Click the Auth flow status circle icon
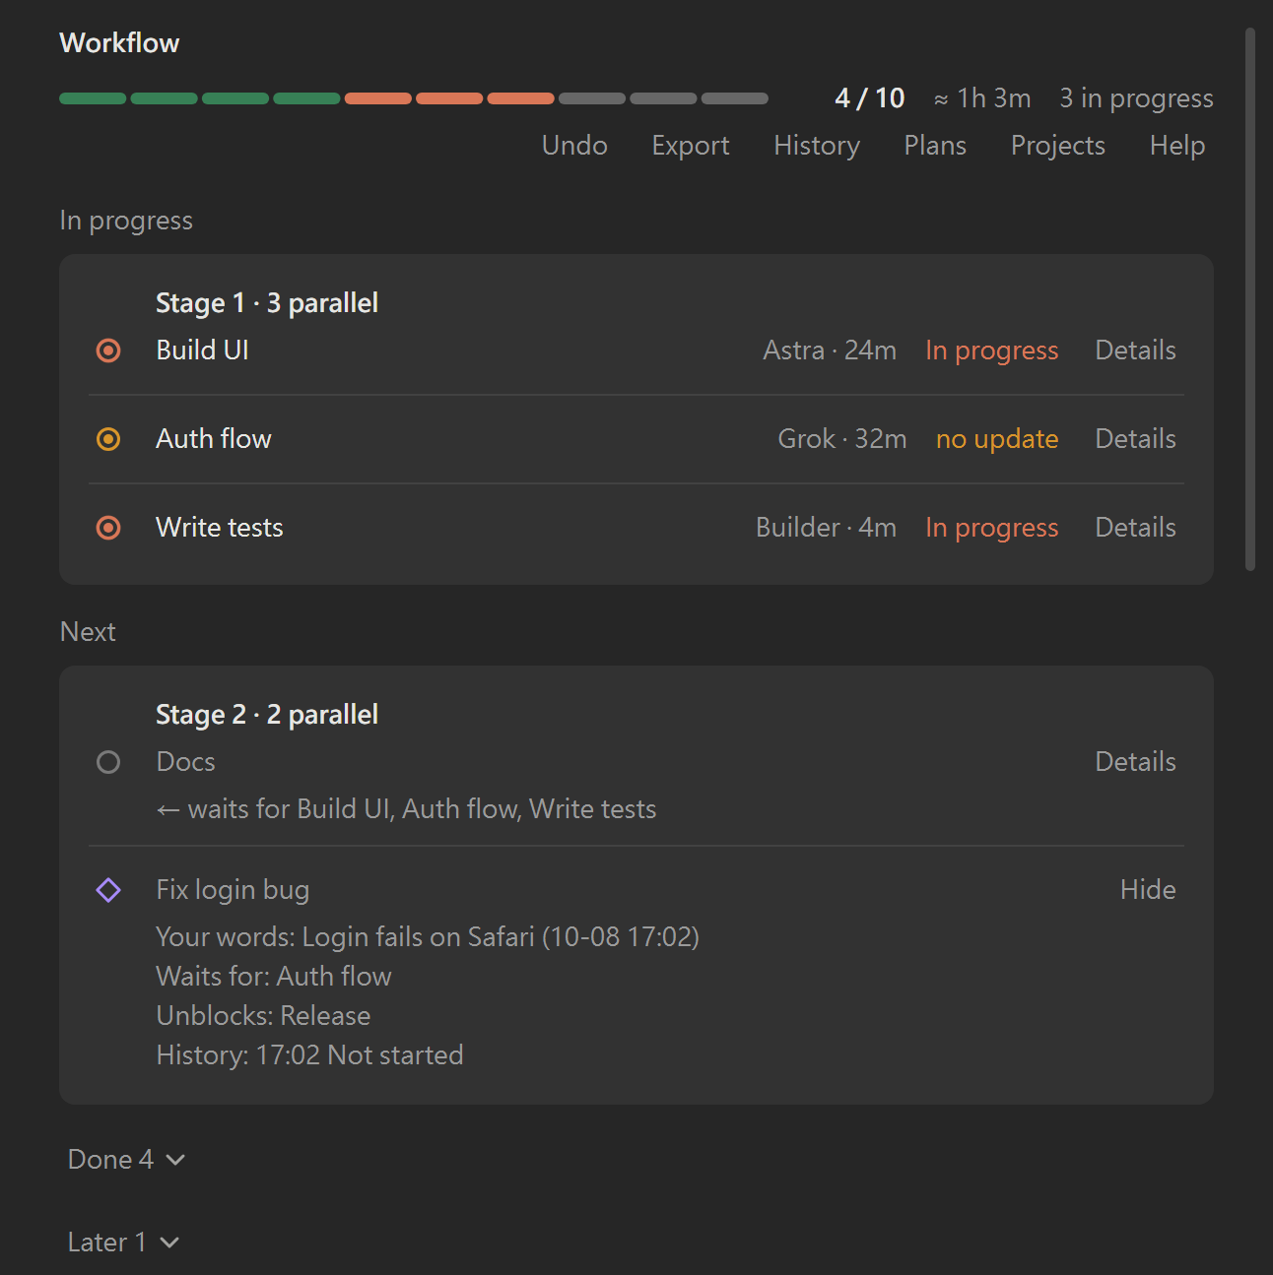 (108, 439)
